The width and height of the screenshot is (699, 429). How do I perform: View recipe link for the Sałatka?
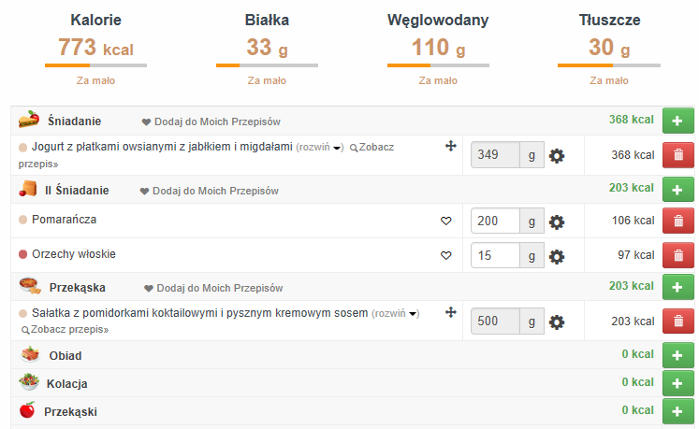point(66,330)
